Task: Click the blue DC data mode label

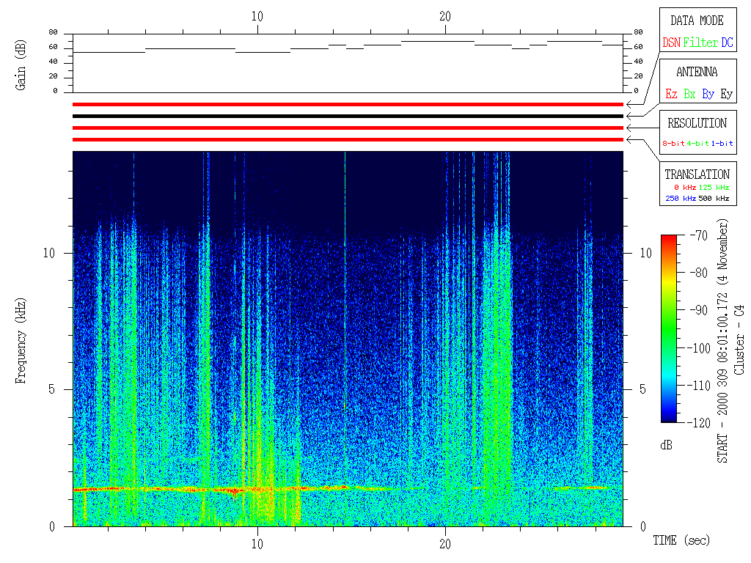Action: click(x=727, y=43)
